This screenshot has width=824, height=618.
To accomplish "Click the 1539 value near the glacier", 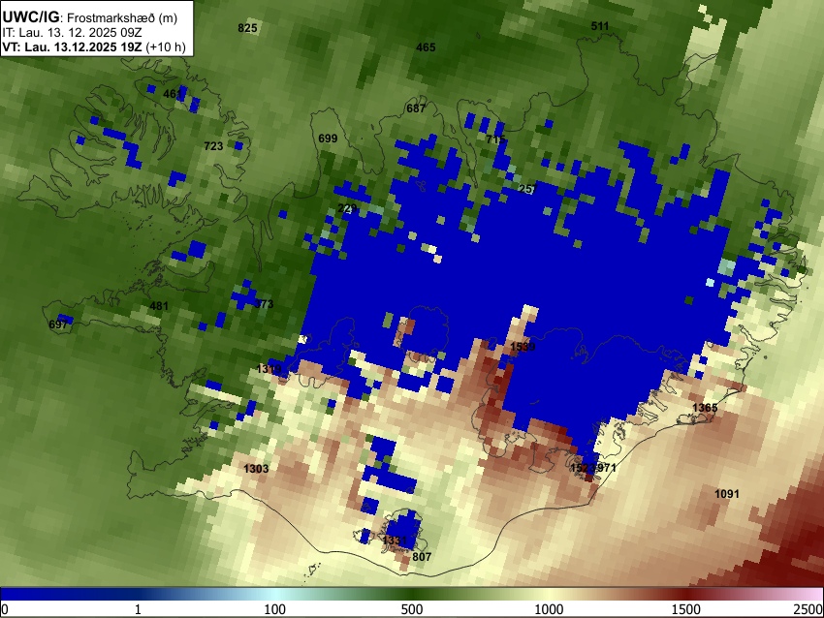I will (523, 347).
